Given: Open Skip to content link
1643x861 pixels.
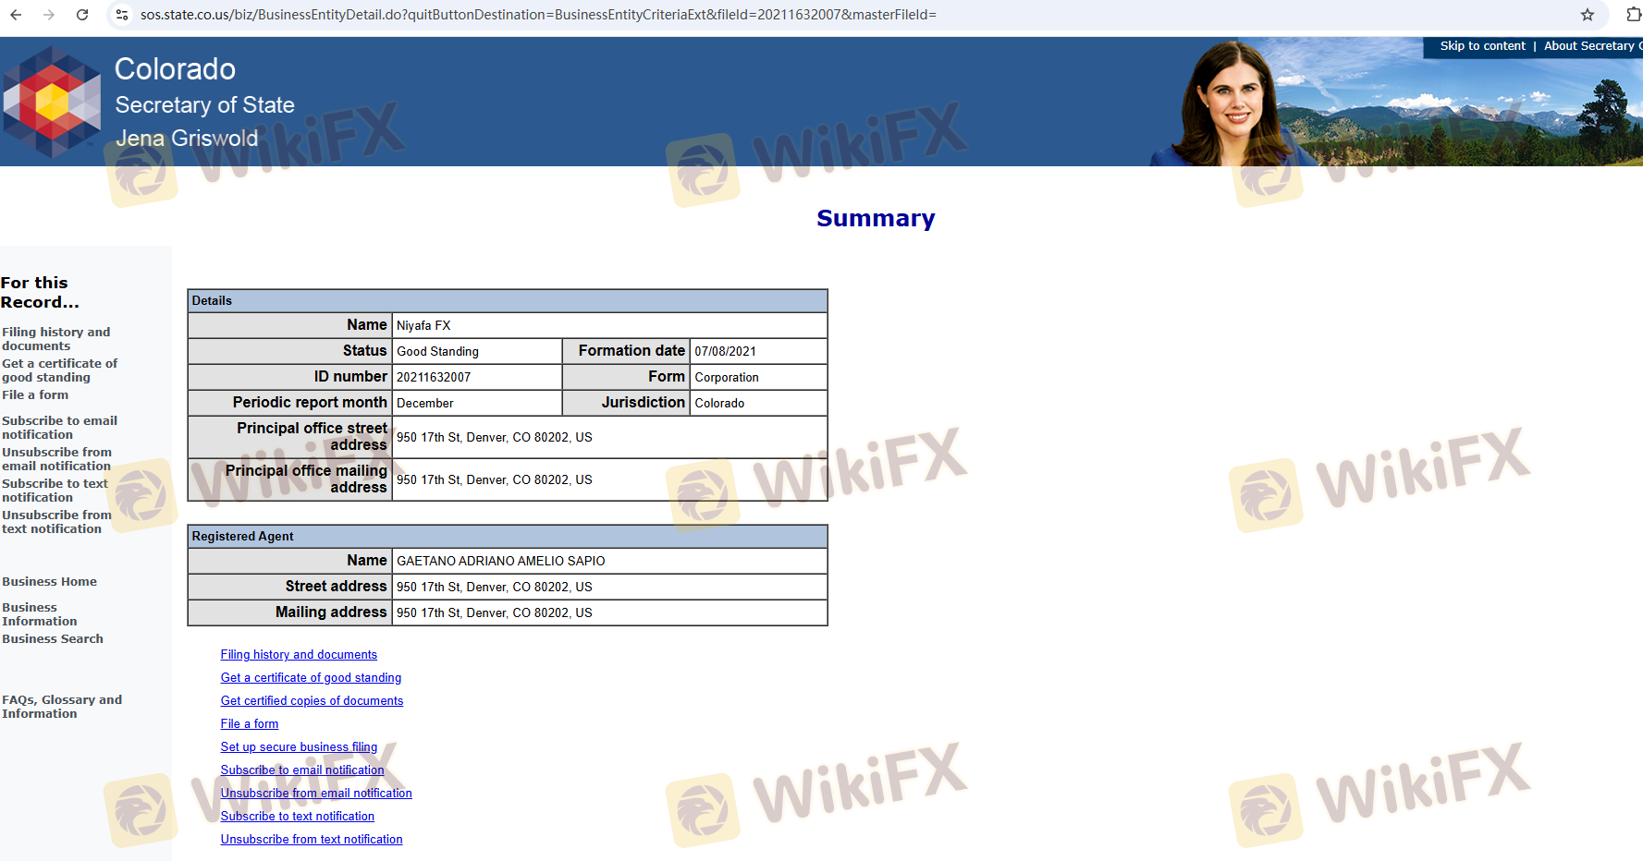Looking at the screenshot, I should [1482, 46].
